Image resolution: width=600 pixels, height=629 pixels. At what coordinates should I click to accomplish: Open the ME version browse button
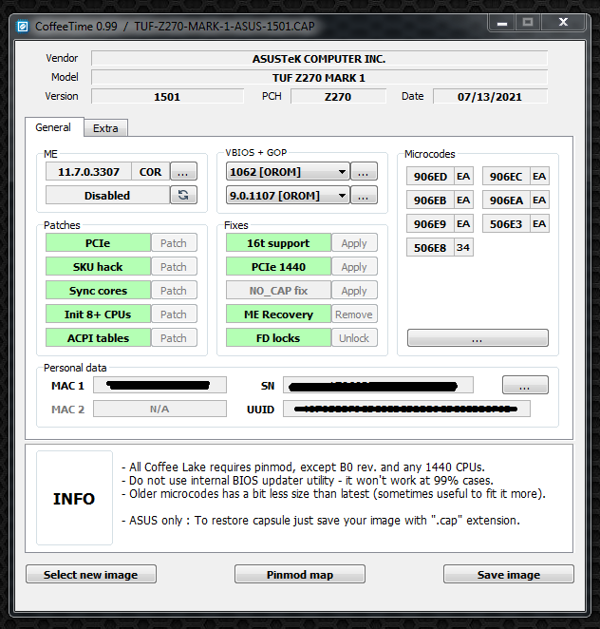tap(183, 171)
